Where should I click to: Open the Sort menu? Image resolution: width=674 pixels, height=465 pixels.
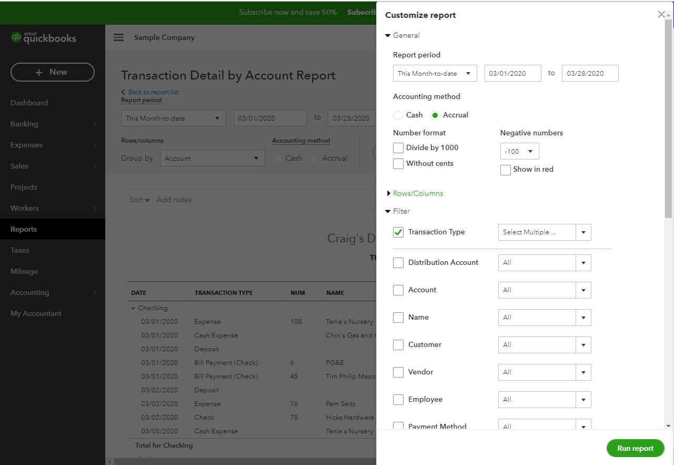point(139,200)
